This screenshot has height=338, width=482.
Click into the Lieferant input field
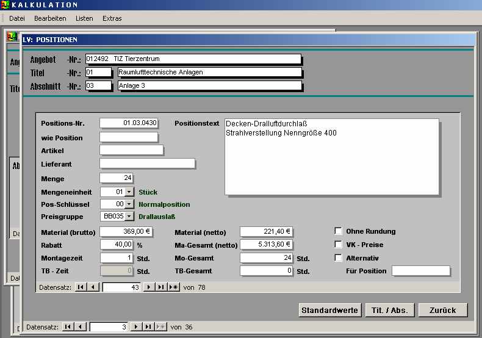(x=147, y=164)
